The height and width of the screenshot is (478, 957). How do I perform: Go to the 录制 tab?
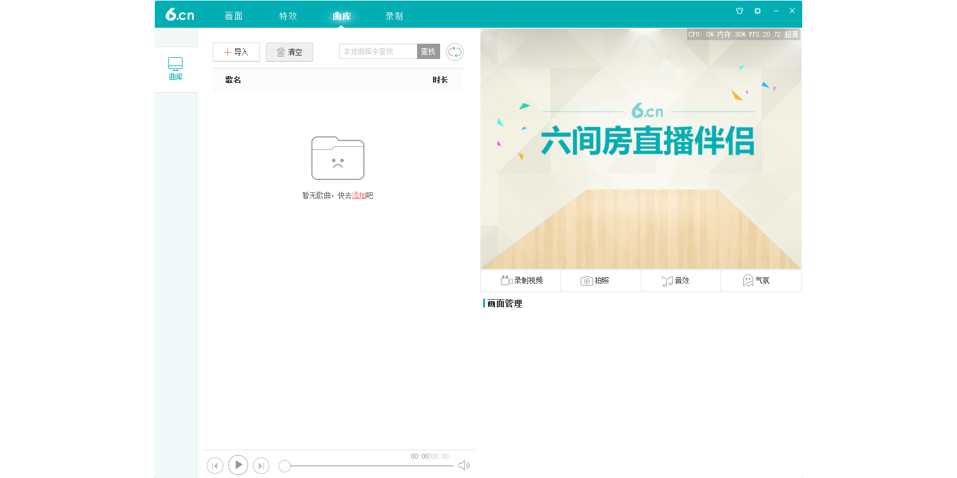(394, 16)
